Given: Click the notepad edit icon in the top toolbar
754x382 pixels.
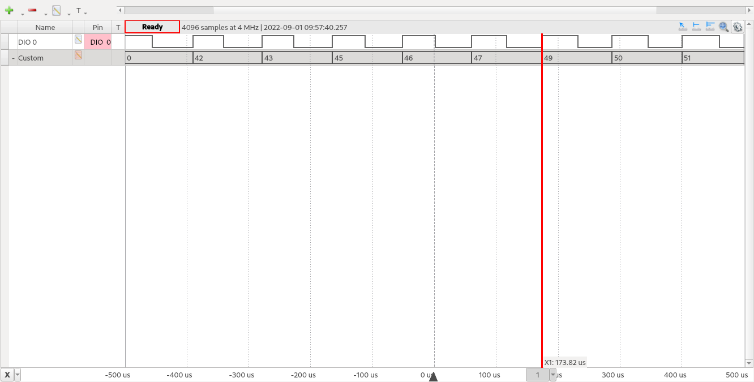Looking at the screenshot, I should point(56,10).
